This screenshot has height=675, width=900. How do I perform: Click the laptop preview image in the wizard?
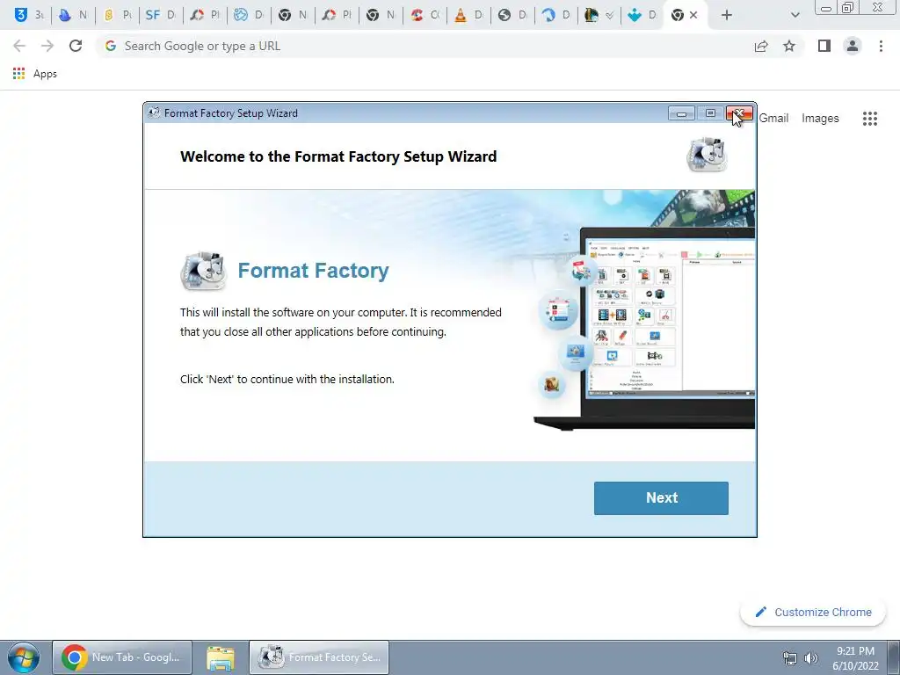(644, 328)
